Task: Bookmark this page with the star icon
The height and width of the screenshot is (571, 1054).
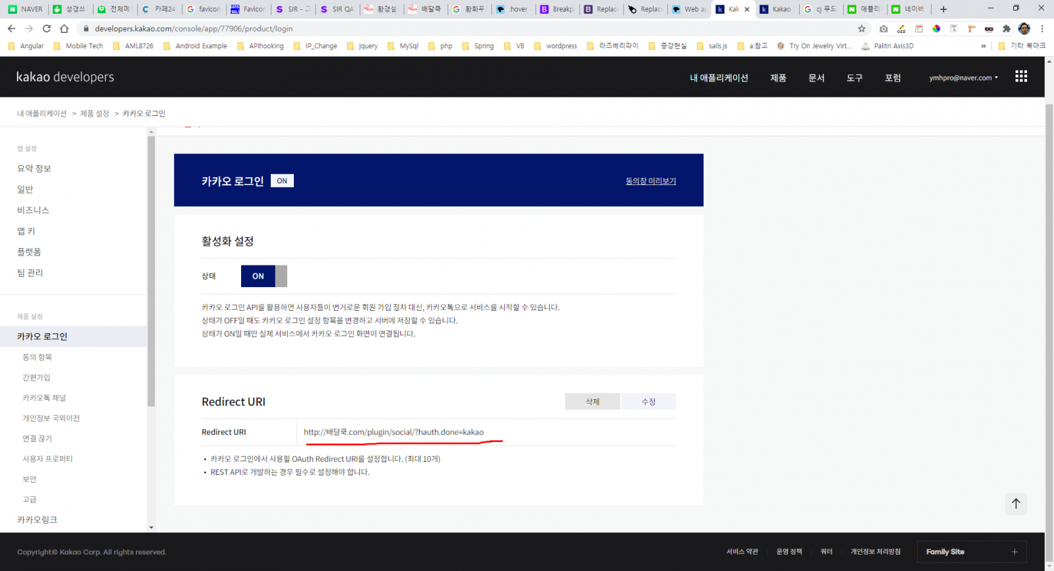Action: (862, 28)
